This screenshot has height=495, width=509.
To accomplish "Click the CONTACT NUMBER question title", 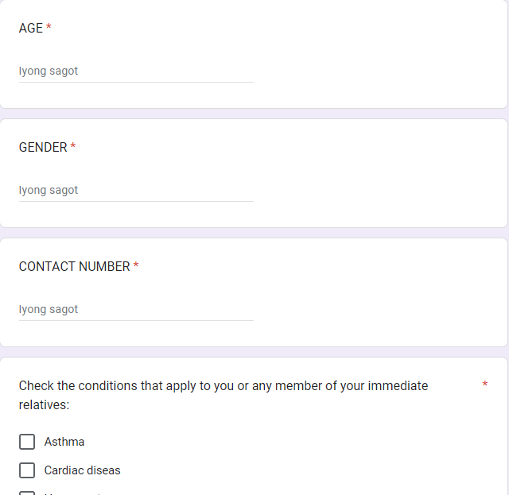I will (74, 266).
